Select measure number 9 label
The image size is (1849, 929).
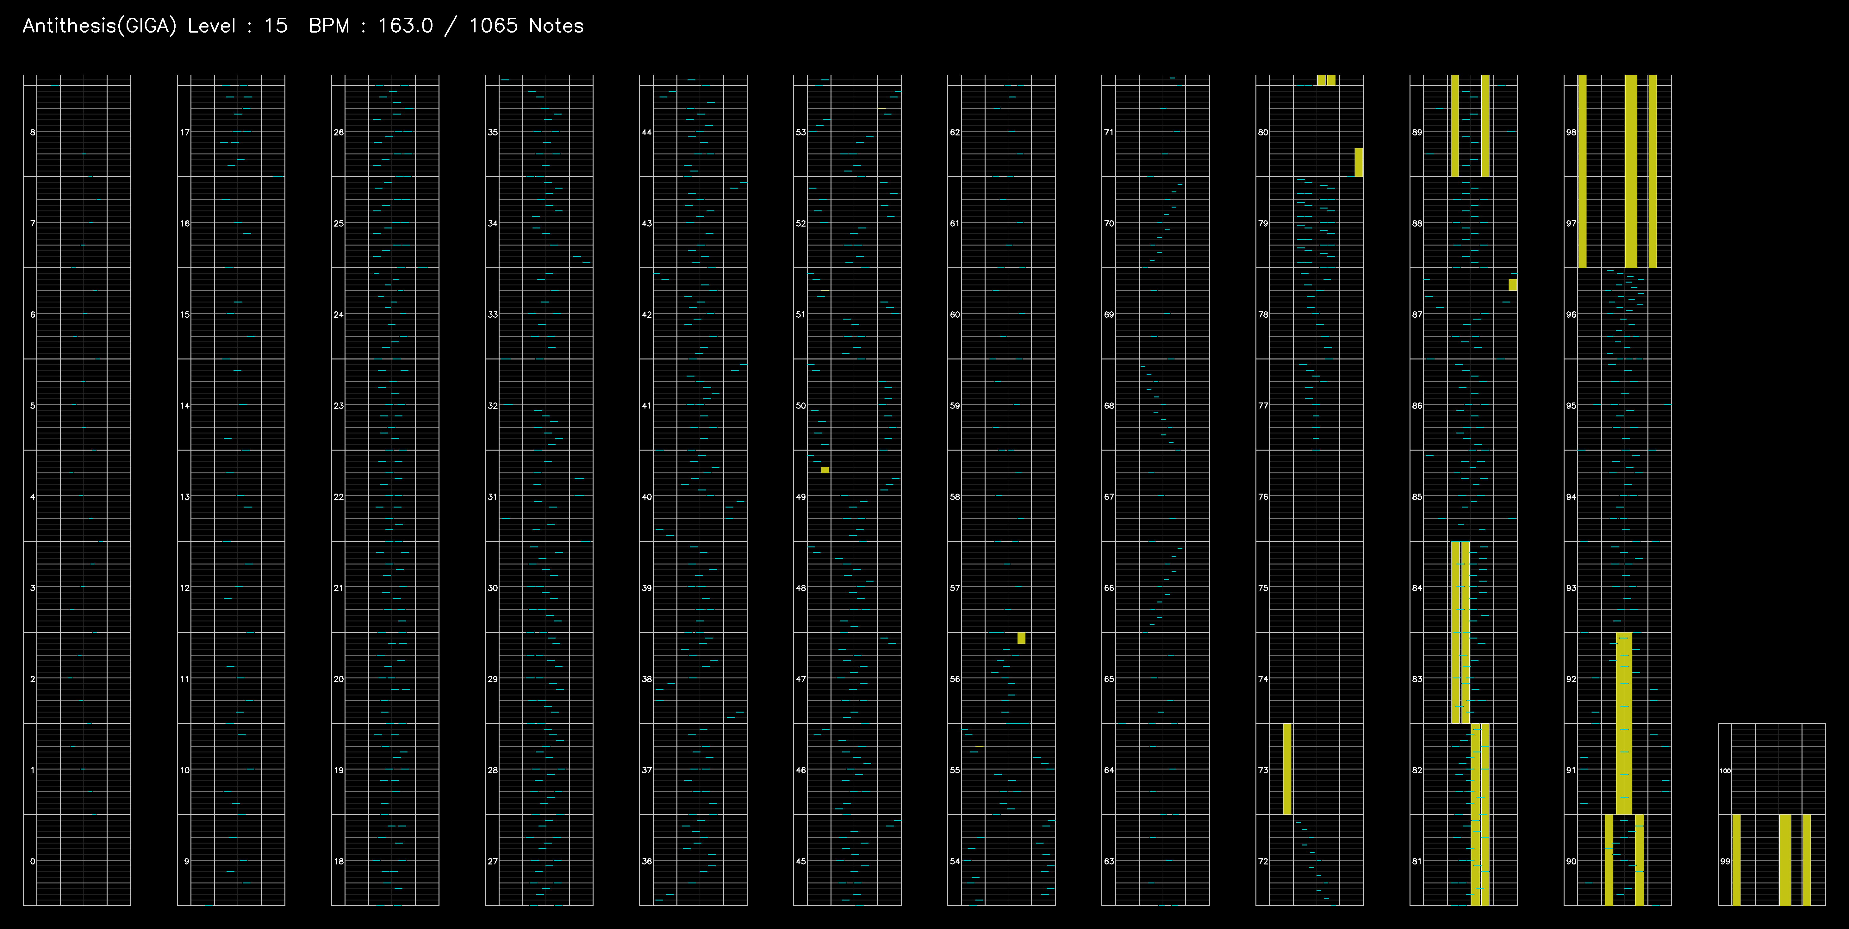pos(187,861)
